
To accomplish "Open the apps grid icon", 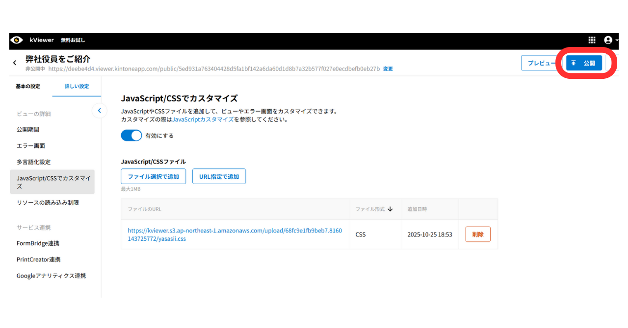I will click(592, 40).
